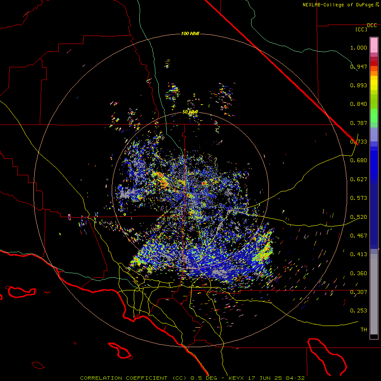381x381 pixels.
Task: Click the 100 NMI range ring label
Action: [x=190, y=33]
